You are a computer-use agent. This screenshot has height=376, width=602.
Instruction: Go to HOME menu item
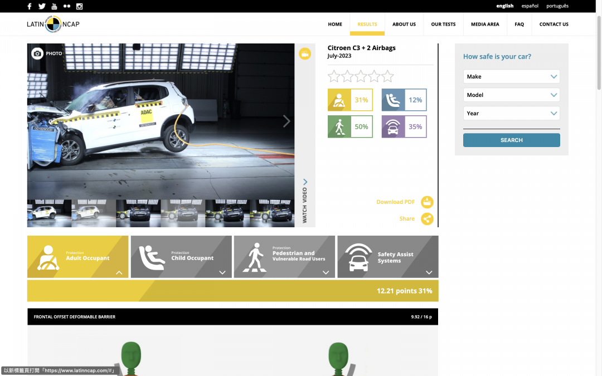click(x=335, y=24)
